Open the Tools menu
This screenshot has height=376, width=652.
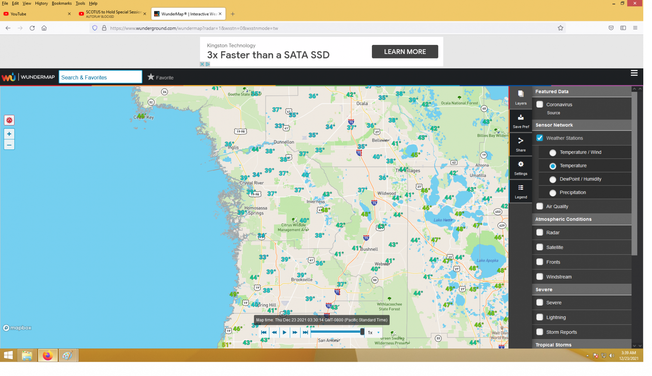click(81, 3)
